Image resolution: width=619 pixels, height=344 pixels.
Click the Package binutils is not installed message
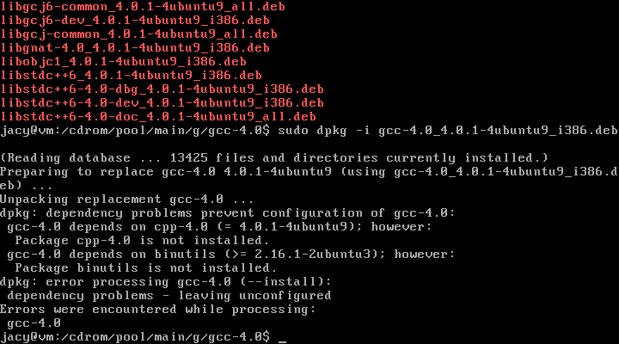pyautogui.click(x=146, y=268)
